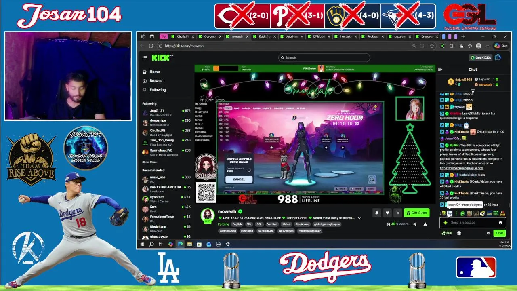Open the Kick sidebar hamburger menu
The image size is (517, 291).
[x=145, y=58]
